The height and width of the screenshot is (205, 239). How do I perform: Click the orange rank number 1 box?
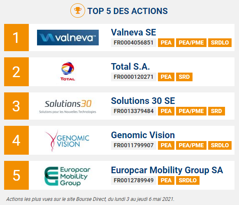pyautogui.click(x=16, y=38)
